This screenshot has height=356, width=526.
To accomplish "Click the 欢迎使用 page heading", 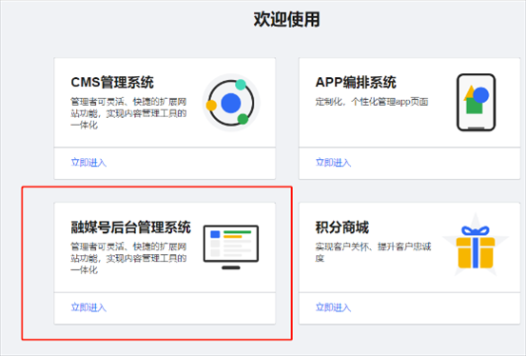I will coord(286,19).
